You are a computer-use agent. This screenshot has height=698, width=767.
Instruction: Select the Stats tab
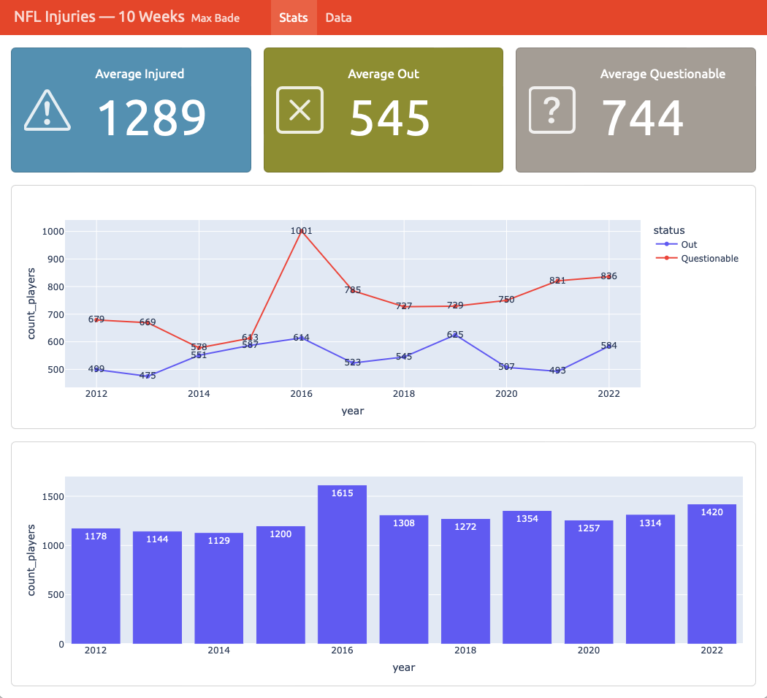click(x=293, y=18)
